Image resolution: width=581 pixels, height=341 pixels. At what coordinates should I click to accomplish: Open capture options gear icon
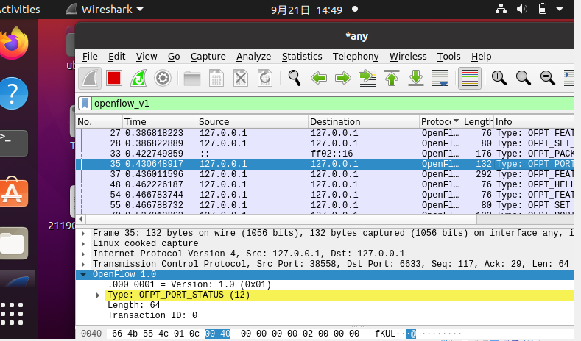(162, 78)
